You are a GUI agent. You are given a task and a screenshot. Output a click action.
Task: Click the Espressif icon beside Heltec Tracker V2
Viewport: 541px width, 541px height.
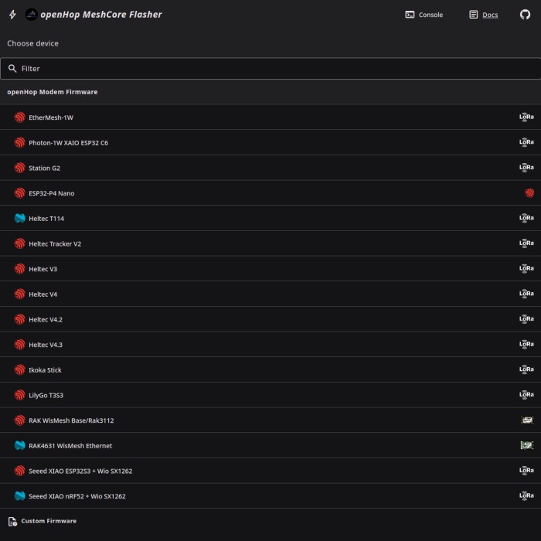point(19,243)
